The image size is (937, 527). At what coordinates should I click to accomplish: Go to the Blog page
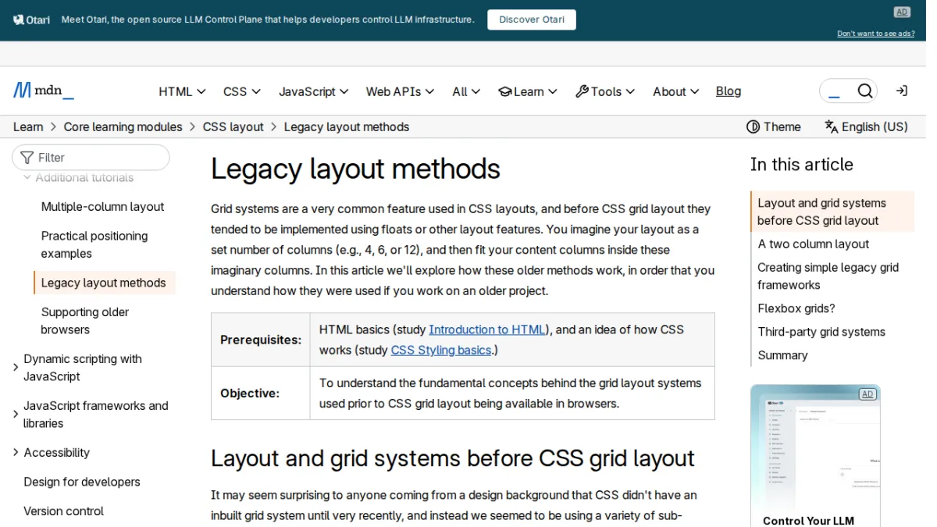(729, 91)
